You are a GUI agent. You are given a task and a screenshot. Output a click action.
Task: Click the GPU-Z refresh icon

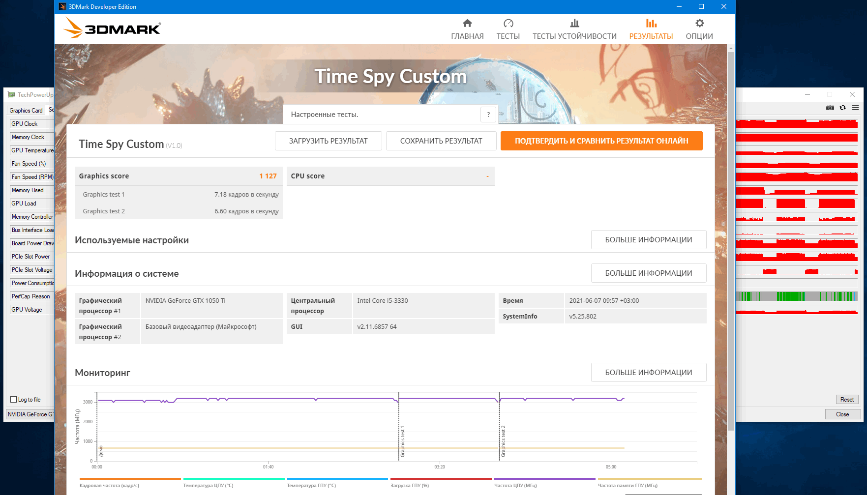pyautogui.click(x=842, y=108)
